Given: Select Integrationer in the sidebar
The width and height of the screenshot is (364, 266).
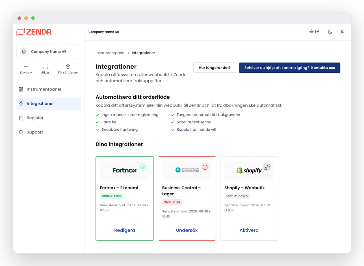Looking at the screenshot, I should (48, 104).
